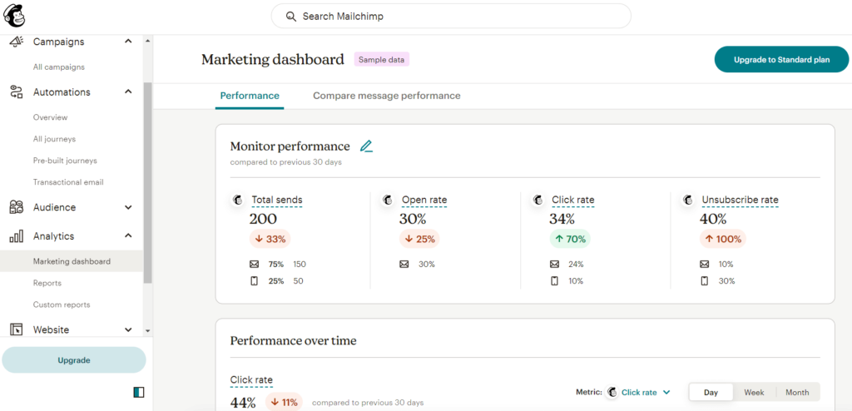Click Freddie icon in Metric selector
The height and width of the screenshot is (411, 852).
612,392
